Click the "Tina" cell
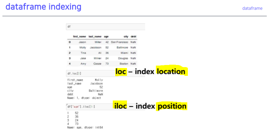This screenshot has height=133, width=272. (83, 53)
